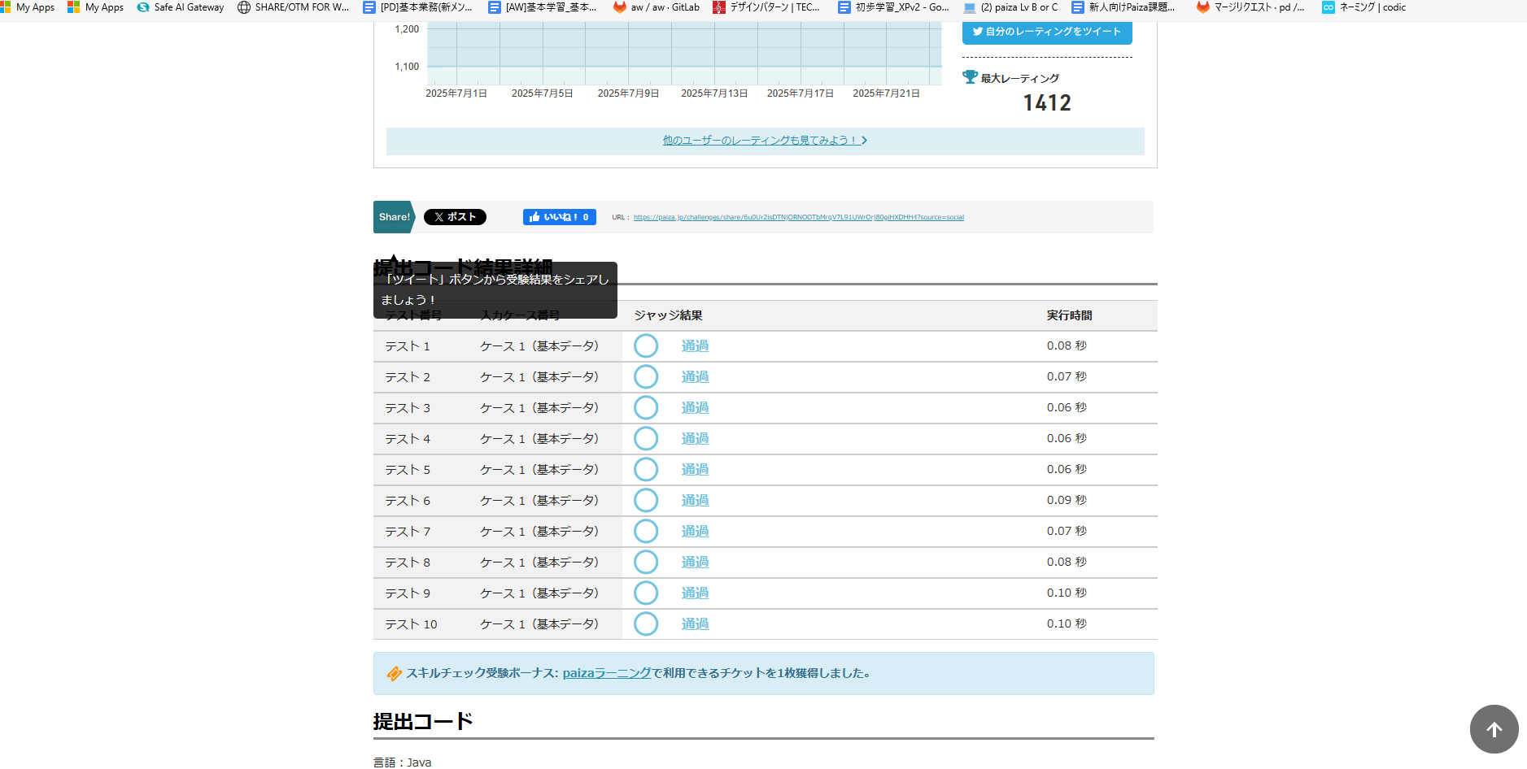Open the ネーミング codic bookmark
Image resolution: width=1527 pixels, height=769 pixels.
[1364, 7]
